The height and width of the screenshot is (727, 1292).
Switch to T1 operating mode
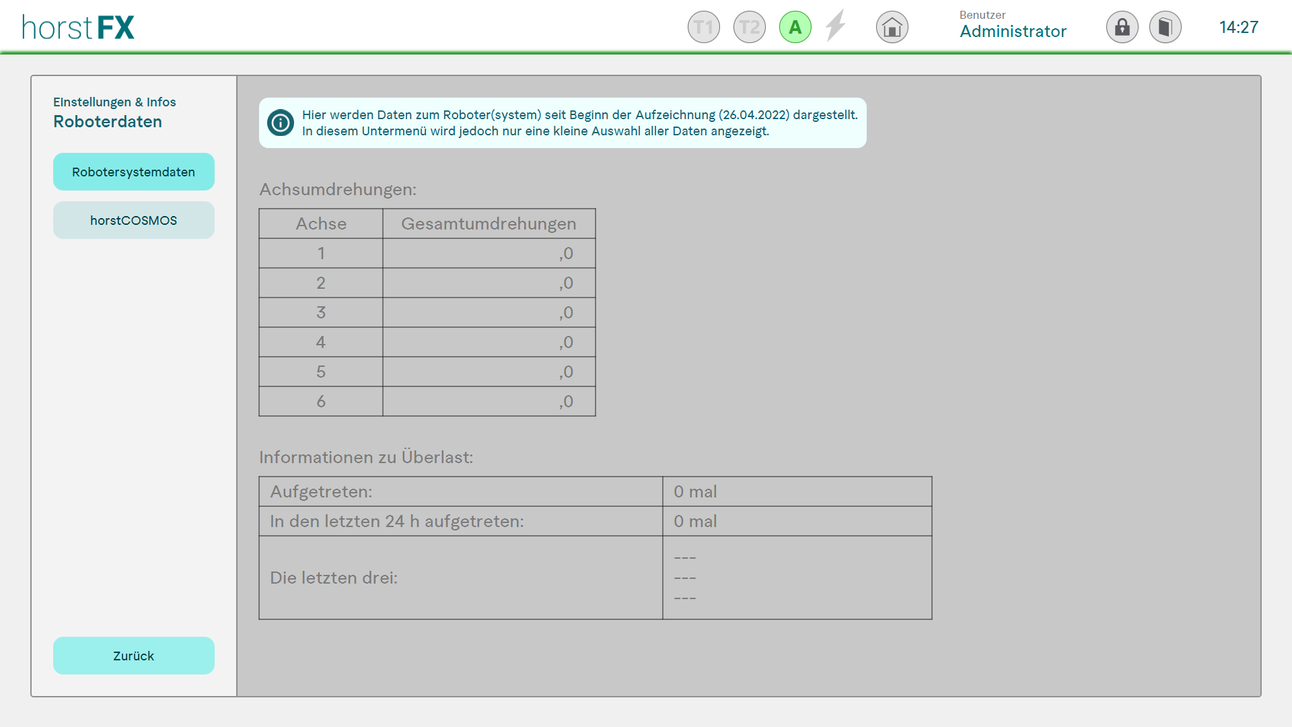pos(703,28)
